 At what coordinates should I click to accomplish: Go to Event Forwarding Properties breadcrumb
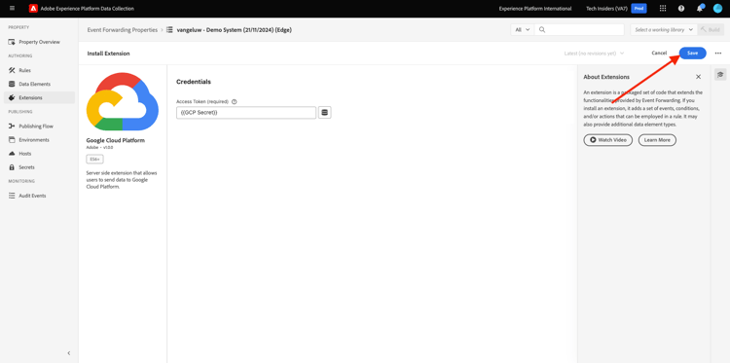click(x=123, y=30)
